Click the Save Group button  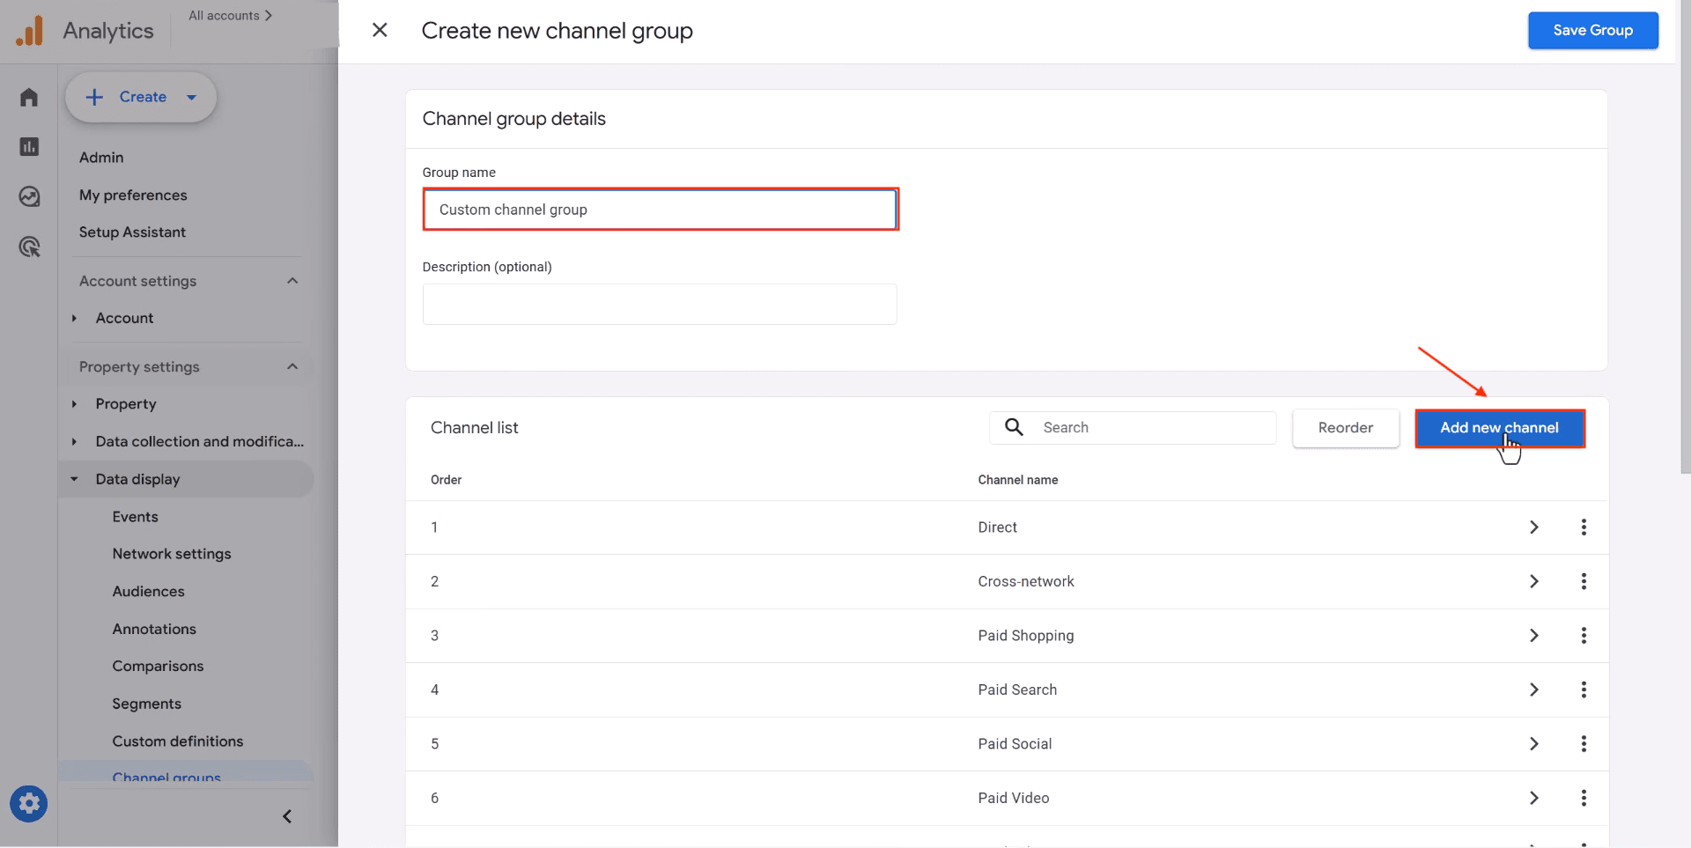pos(1592,30)
